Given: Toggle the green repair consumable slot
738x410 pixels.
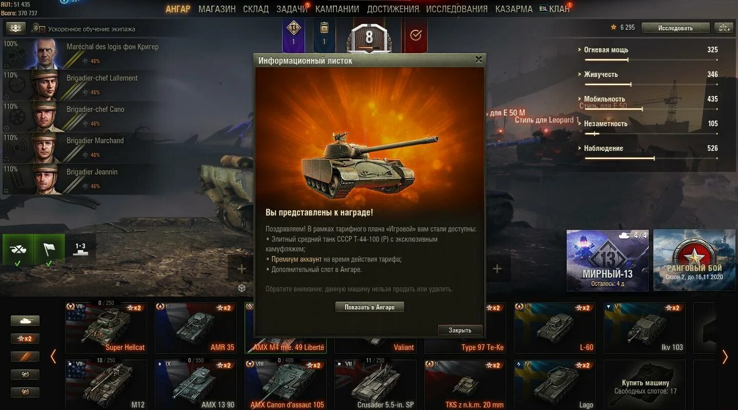Looking at the screenshot, I should click(18, 250).
